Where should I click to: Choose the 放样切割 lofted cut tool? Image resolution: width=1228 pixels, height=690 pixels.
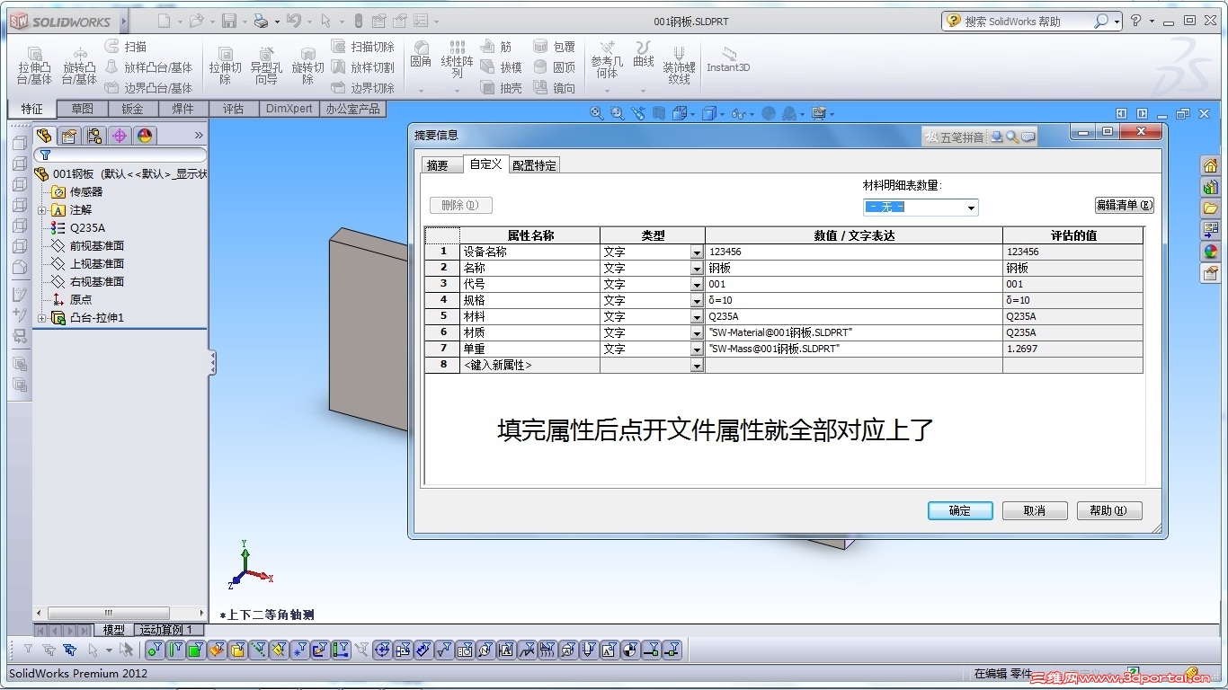tap(362, 67)
